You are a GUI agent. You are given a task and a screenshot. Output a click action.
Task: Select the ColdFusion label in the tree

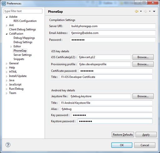click(16, 33)
